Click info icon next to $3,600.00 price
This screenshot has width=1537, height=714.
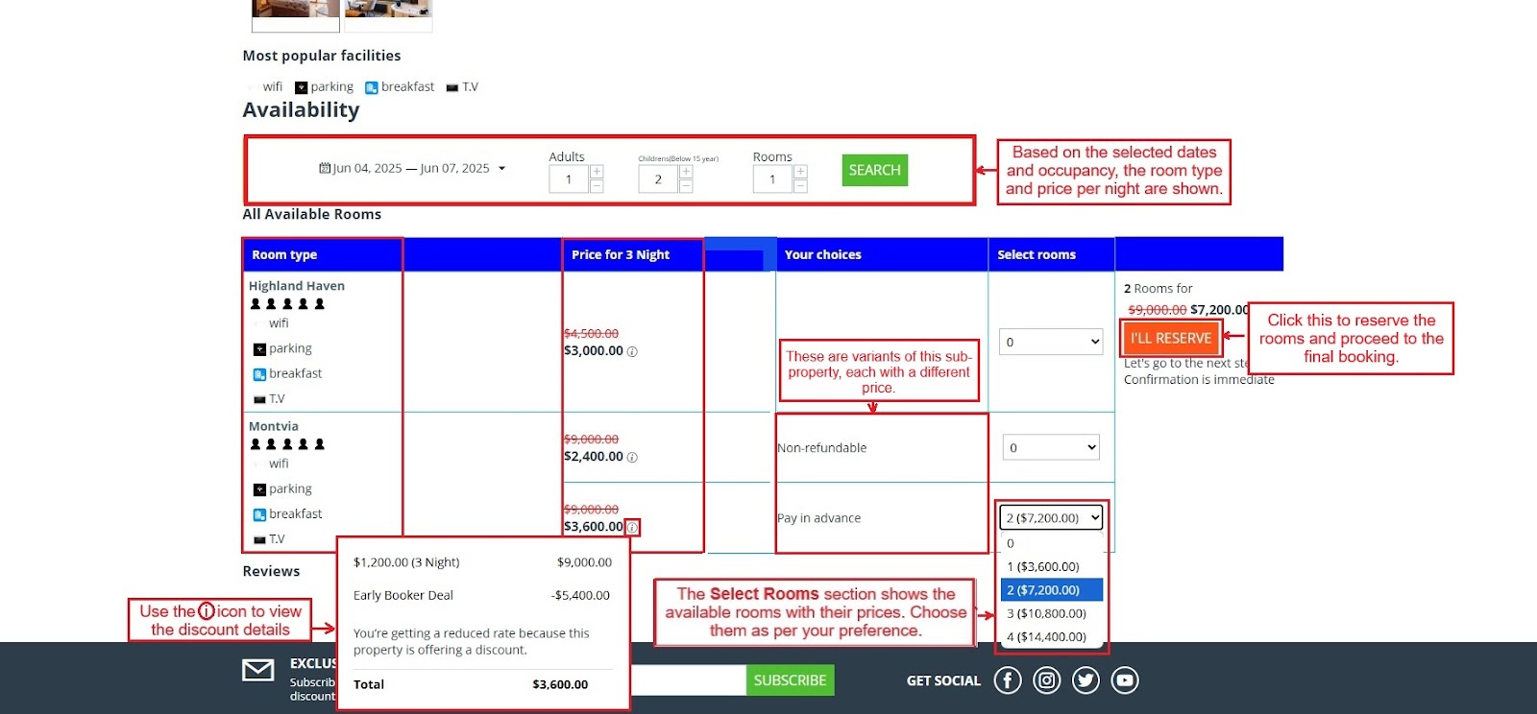(632, 528)
